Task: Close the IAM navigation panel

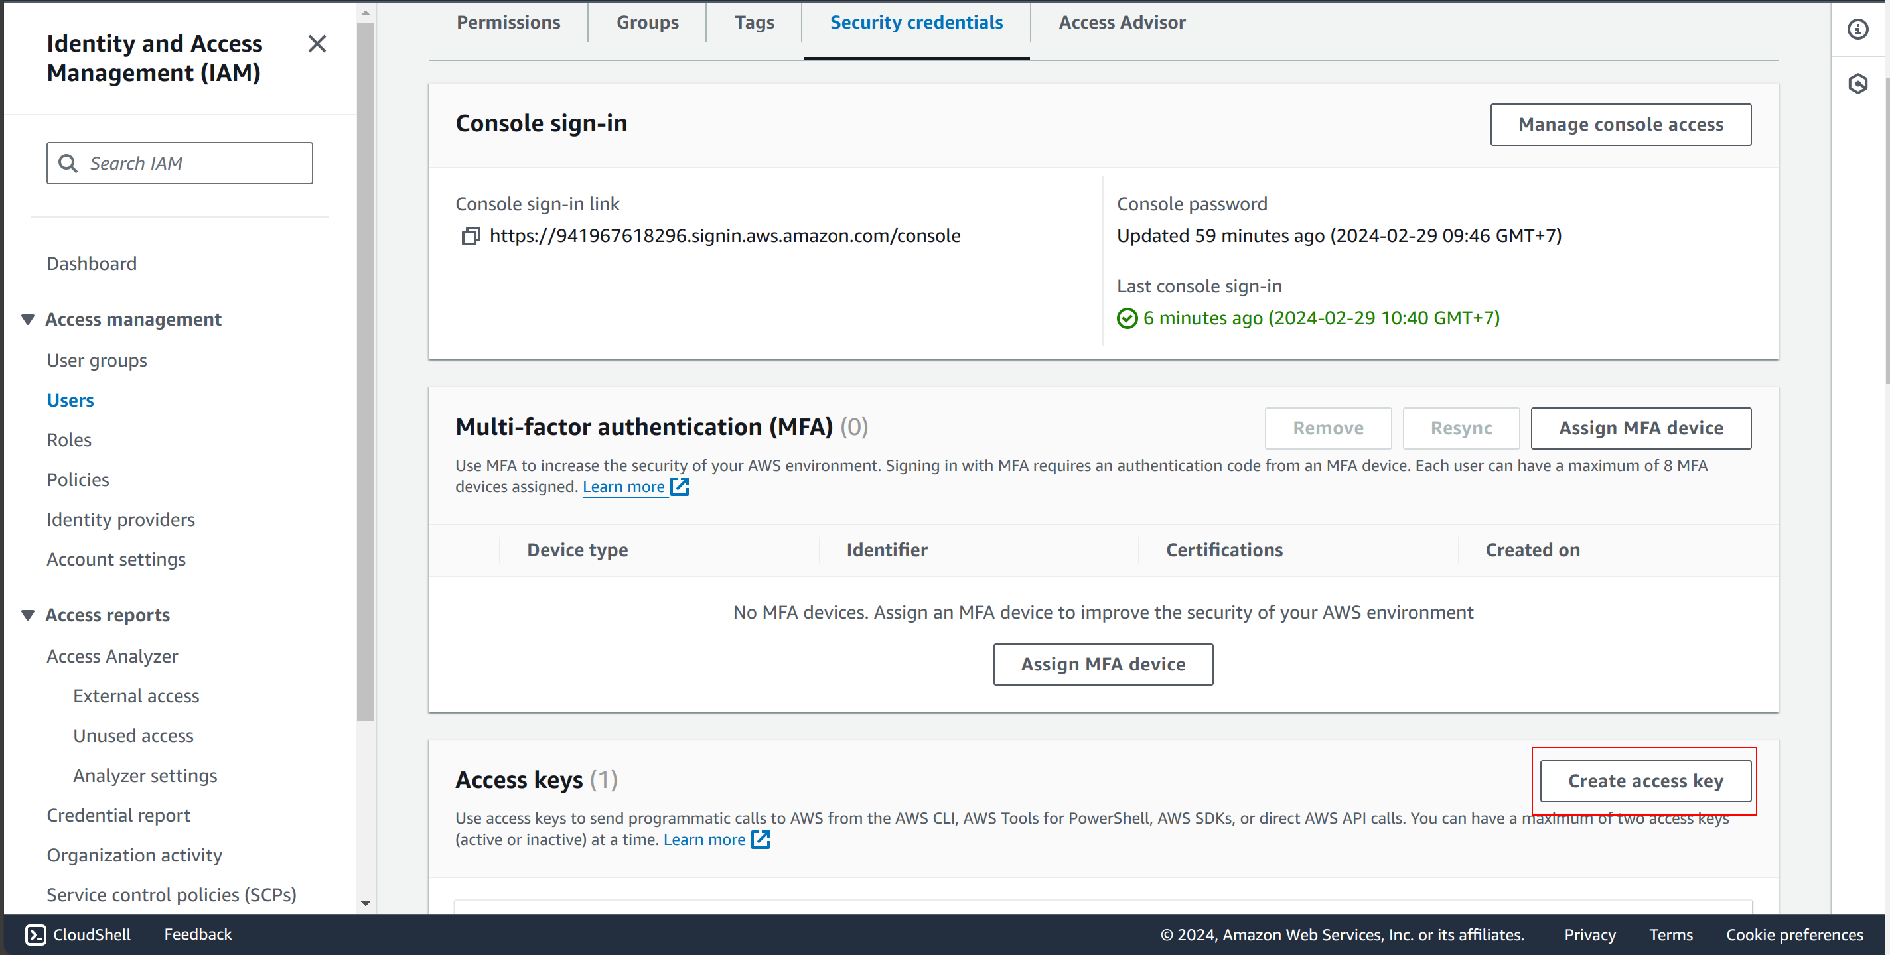Action: (x=317, y=44)
